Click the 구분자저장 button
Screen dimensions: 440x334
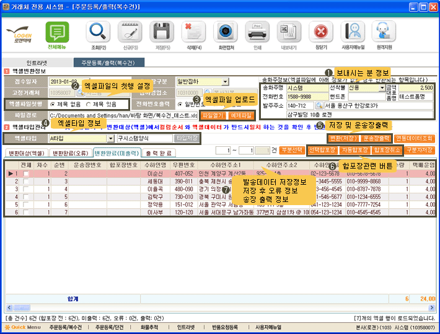coord(420,150)
